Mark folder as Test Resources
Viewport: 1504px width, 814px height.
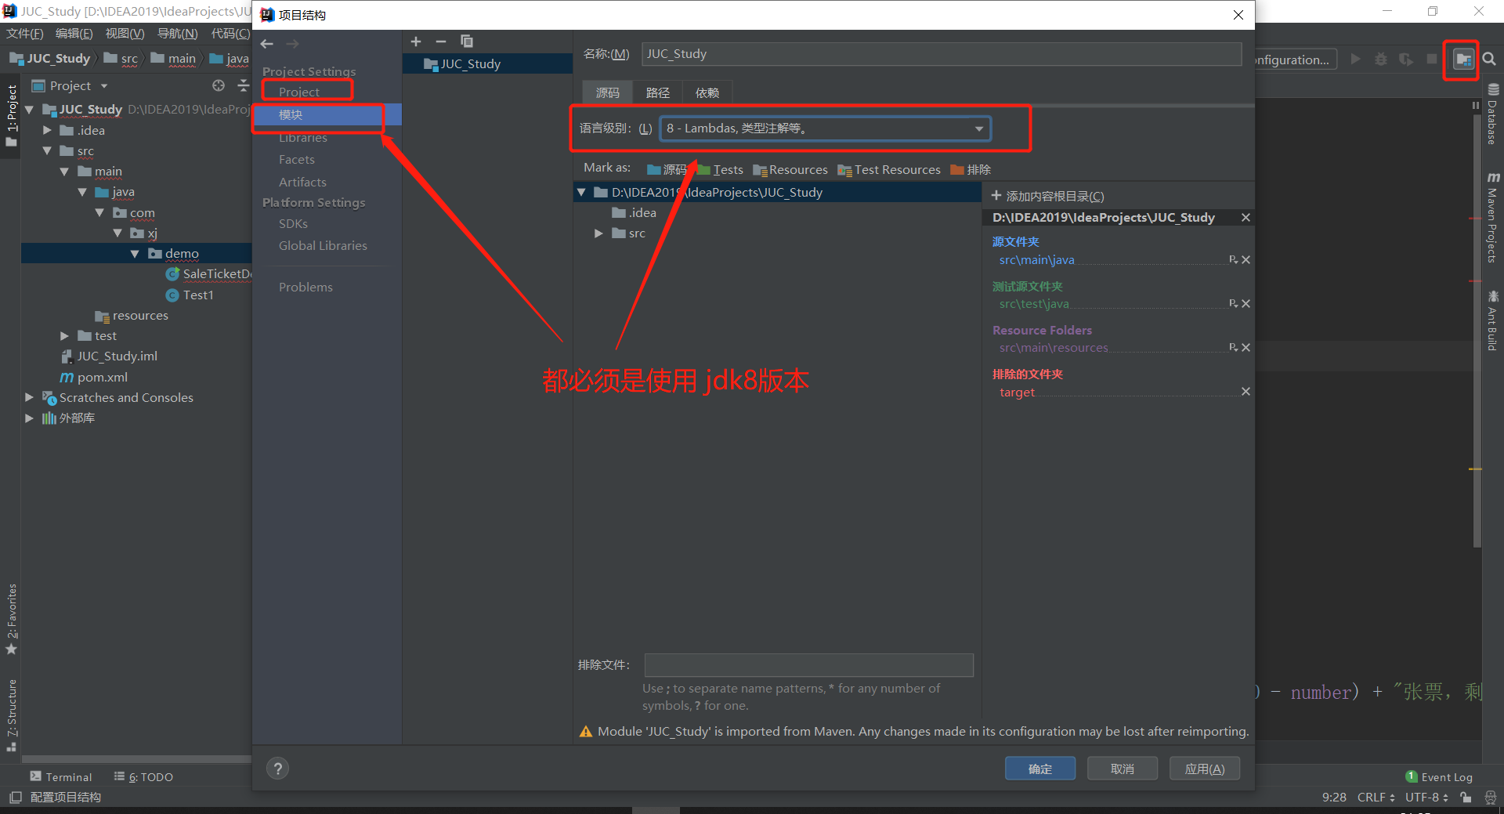888,170
